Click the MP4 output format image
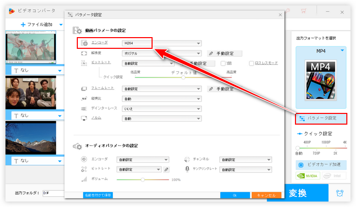Viewport: 356px width, 207px height. [x=321, y=80]
